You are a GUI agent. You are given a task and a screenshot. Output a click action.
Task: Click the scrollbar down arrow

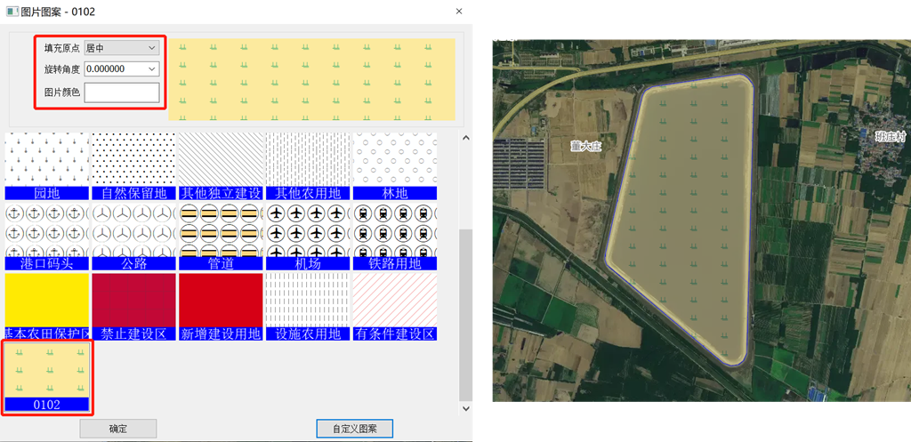coord(466,408)
